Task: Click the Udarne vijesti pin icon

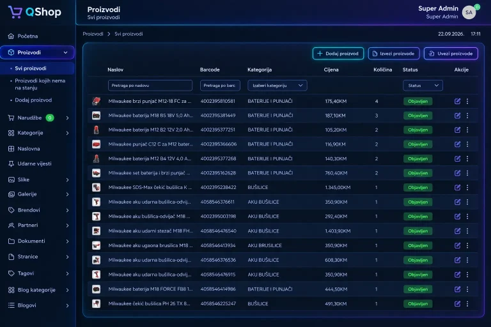Action: click(12, 163)
